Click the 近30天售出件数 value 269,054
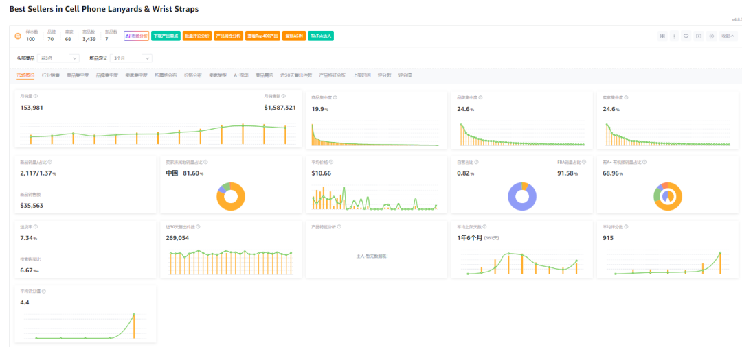742x347 pixels. tap(177, 238)
